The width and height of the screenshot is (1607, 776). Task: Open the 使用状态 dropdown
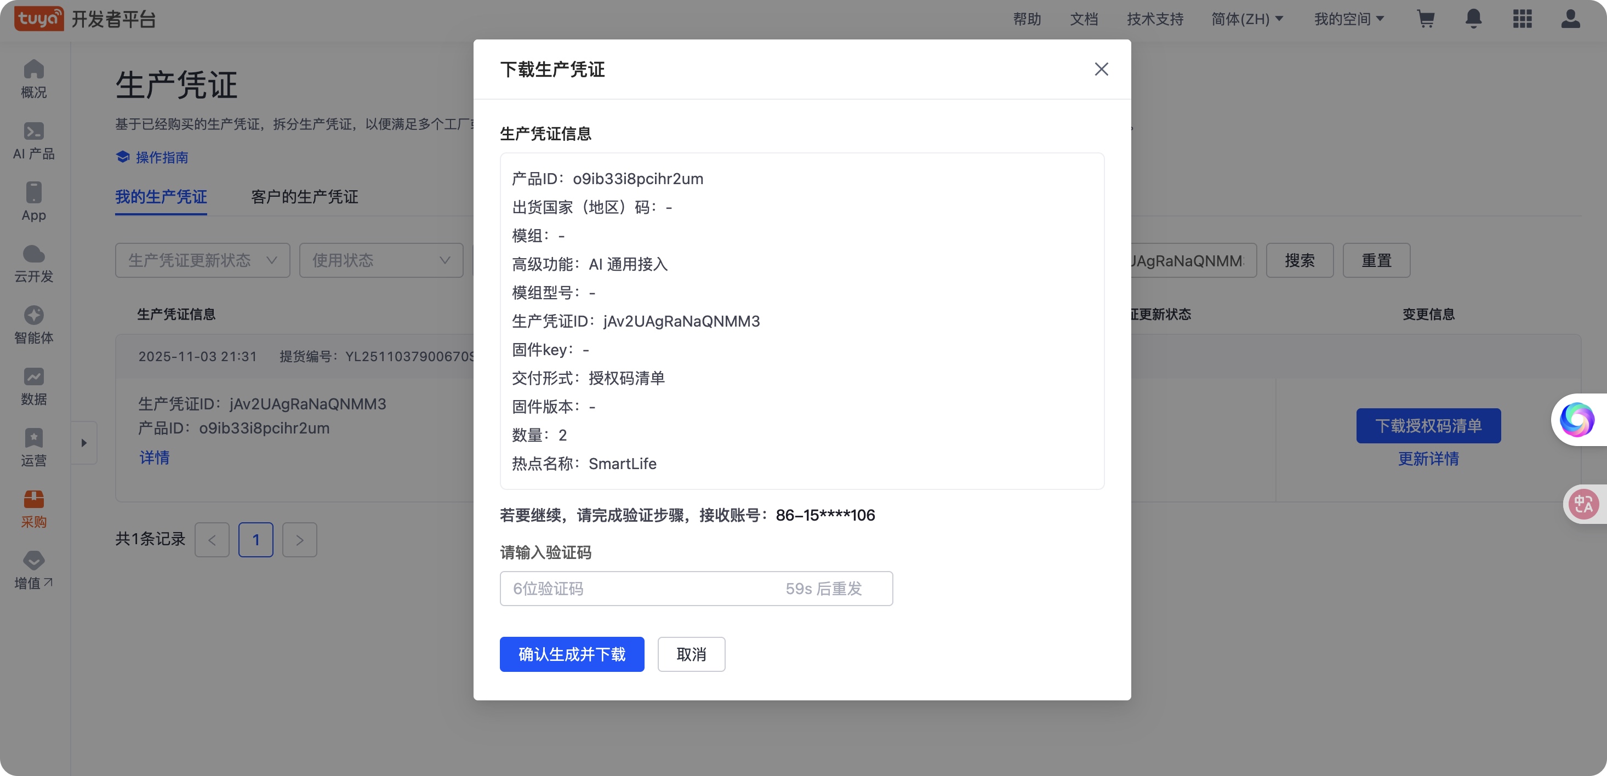tap(380, 260)
